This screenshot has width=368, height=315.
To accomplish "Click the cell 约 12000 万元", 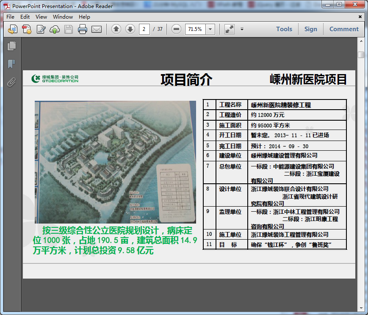I will pyautogui.click(x=297, y=115).
